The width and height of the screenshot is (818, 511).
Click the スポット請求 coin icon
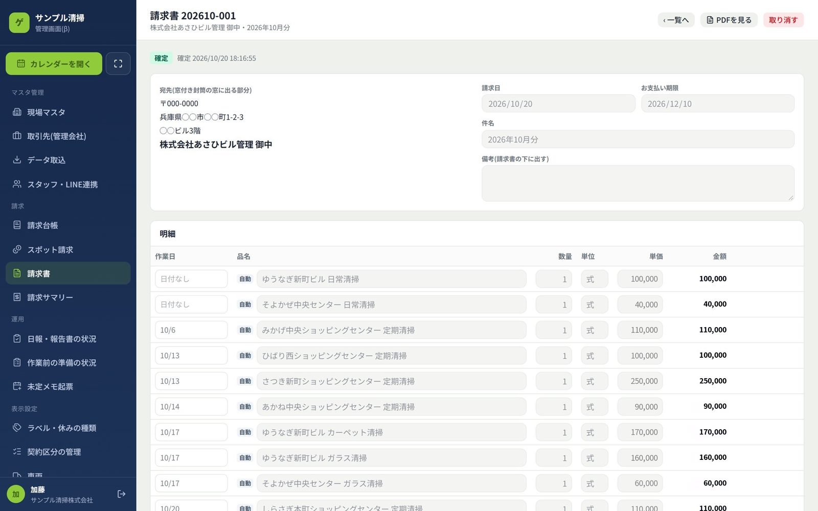pos(17,249)
